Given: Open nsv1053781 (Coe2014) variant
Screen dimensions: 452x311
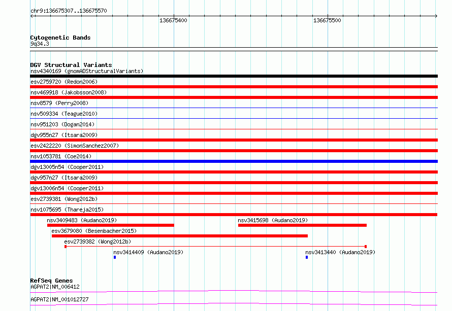Looking at the screenshot, I should point(61,156).
